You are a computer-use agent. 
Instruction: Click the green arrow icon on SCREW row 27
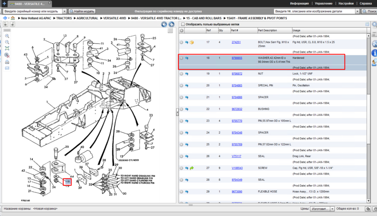[x=192, y=168]
